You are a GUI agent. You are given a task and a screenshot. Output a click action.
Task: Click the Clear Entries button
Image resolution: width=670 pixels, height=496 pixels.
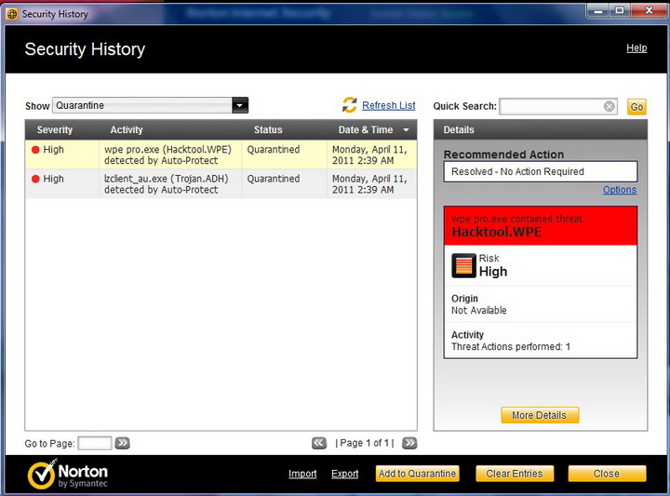pos(515,474)
